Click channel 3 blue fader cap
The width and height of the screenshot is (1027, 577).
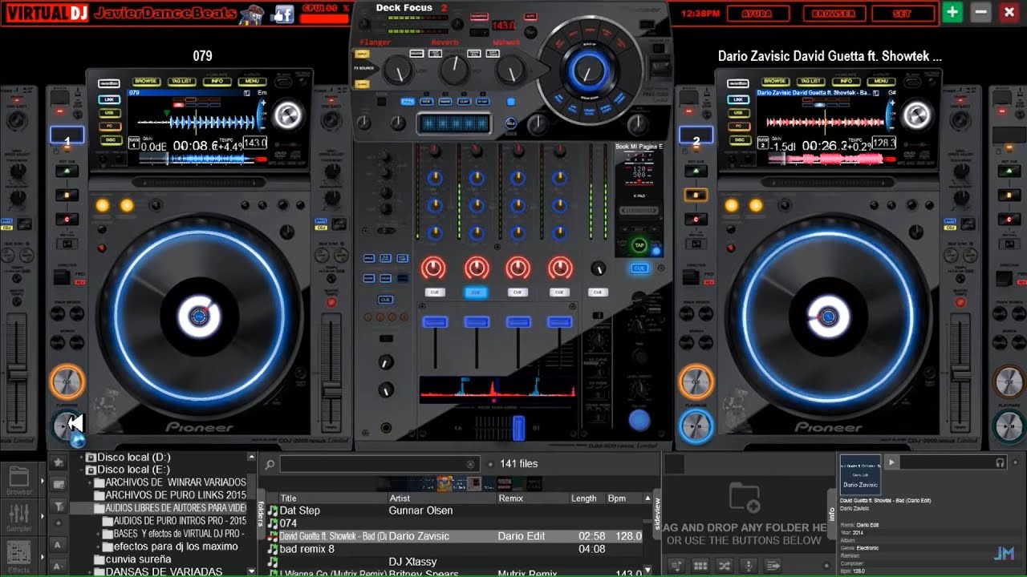coord(518,322)
